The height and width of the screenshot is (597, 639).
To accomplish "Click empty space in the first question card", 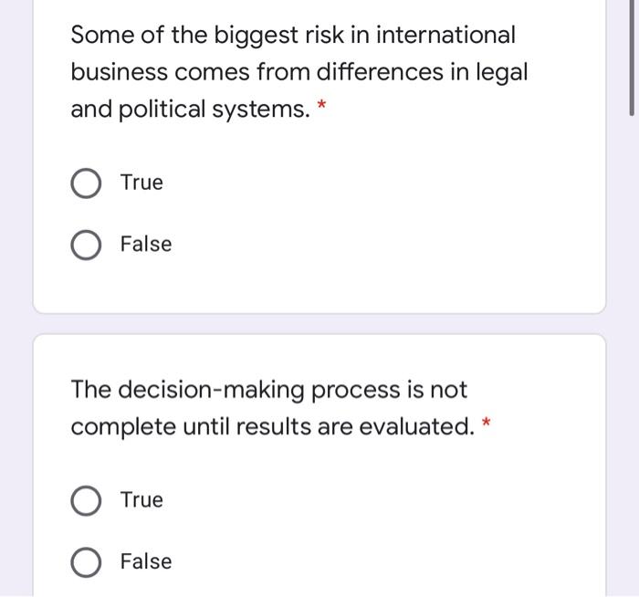I will (x=411, y=219).
